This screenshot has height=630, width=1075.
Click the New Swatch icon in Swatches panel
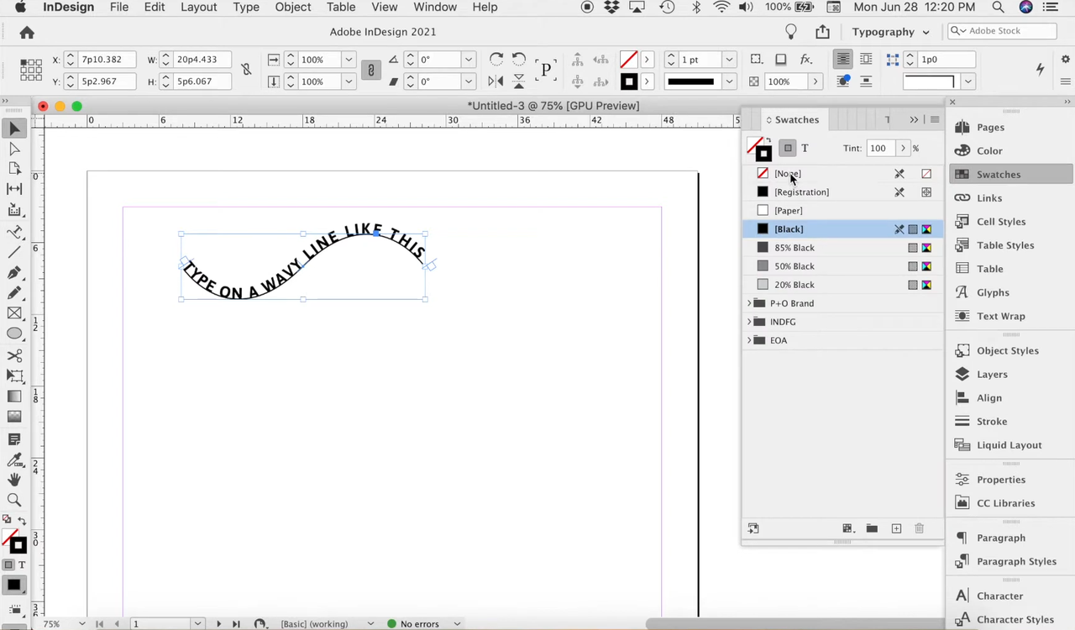[x=896, y=528]
